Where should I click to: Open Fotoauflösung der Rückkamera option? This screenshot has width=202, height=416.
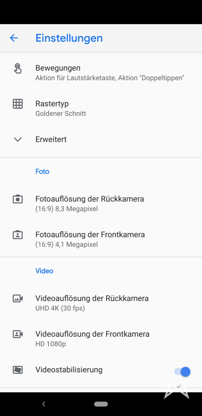coord(101,203)
